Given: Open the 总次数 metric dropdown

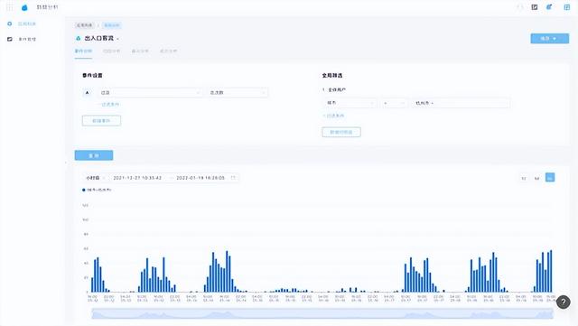Looking at the screenshot, I should coord(238,93).
